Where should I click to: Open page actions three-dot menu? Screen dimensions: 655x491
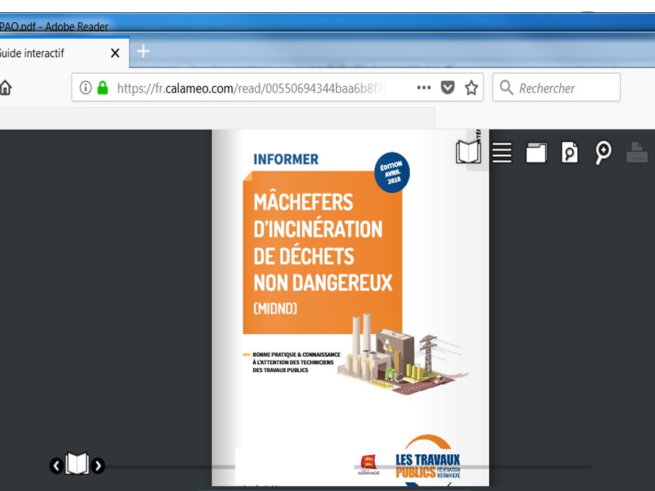point(424,88)
